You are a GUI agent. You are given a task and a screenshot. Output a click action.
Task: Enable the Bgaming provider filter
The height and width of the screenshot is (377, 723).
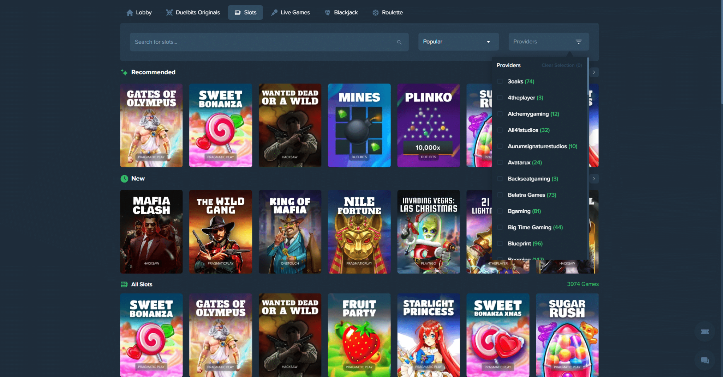click(x=500, y=211)
